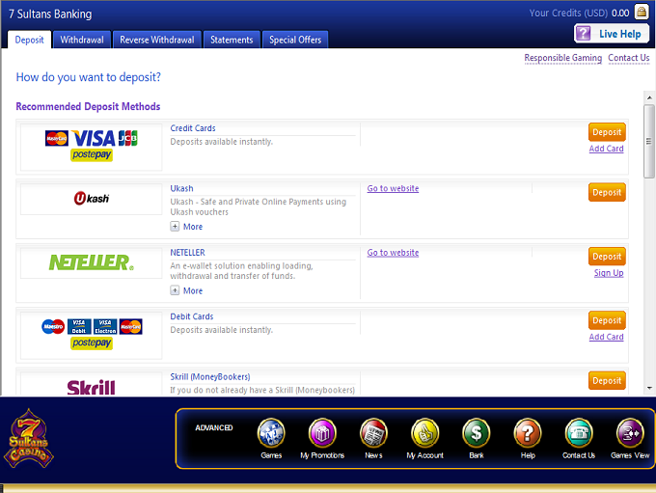The height and width of the screenshot is (493, 656).
Task: Click Add Card link under Credit Cards
Action: 606,149
